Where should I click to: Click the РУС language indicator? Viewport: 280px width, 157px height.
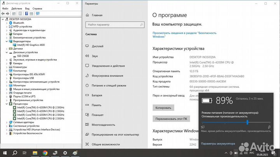(252, 153)
